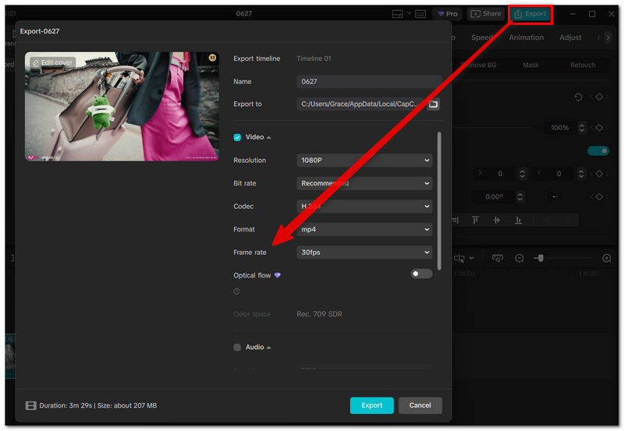Collapse the Audio section arrow
The height and width of the screenshot is (431, 624).
coord(269,348)
